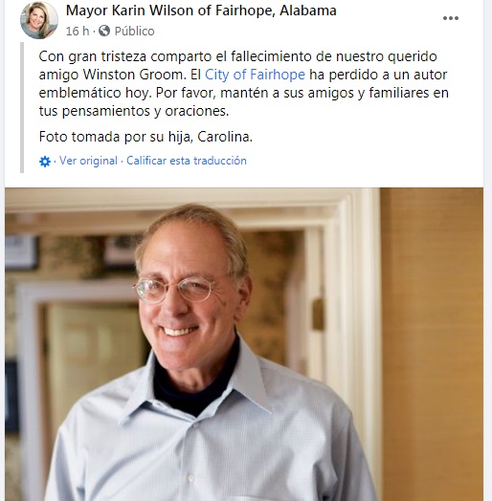Click the Winston Groom name in post text
Image resolution: width=492 pixels, height=501 pixels.
click(134, 75)
